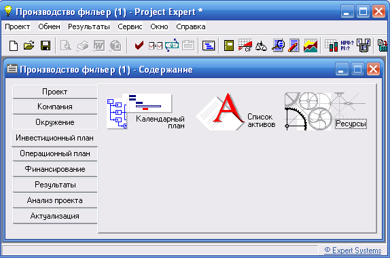Open the Сервис menu
This screenshot has width=390, height=258.
point(130,26)
